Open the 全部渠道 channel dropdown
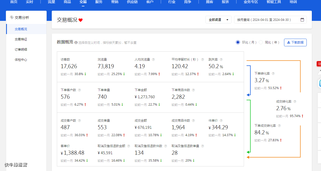This screenshot has width=321, height=171. click(218, 20)
